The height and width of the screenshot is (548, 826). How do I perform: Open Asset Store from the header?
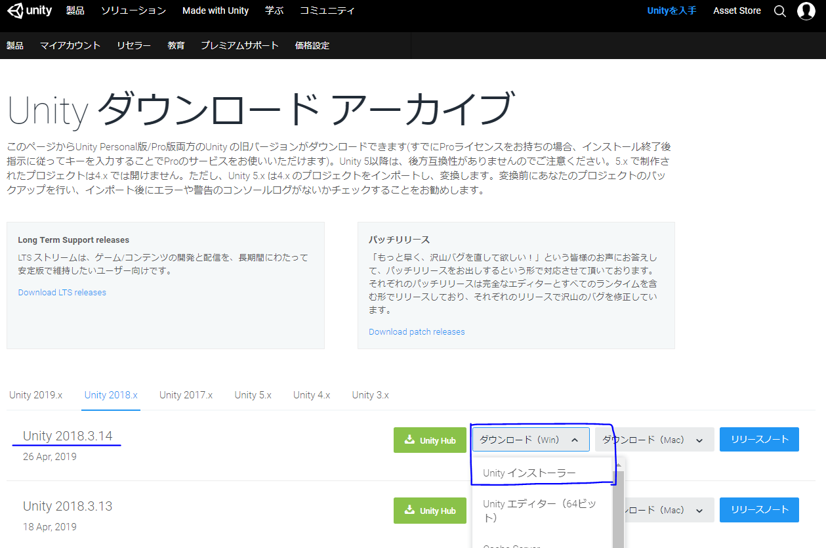737,11
